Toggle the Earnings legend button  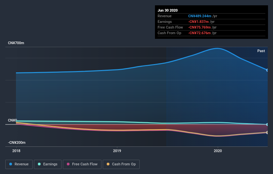(x=48, y=164)
